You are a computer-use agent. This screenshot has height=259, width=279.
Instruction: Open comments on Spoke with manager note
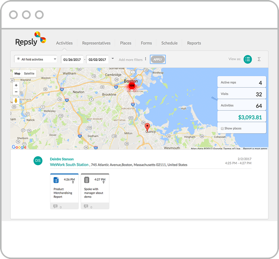[86, 206]
